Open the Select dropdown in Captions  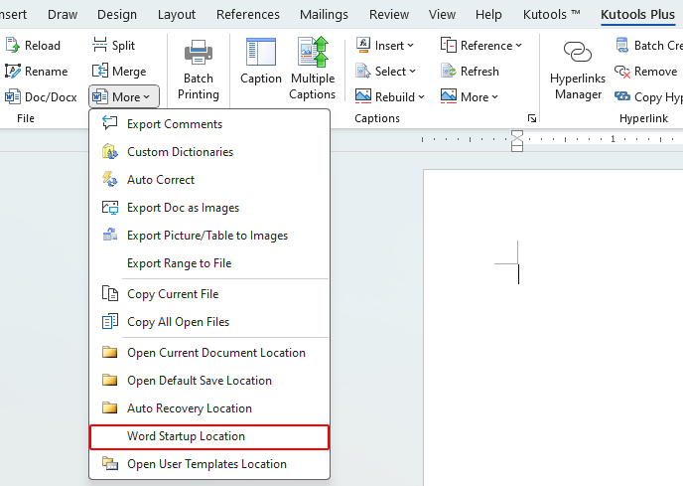tap(382, 72)
